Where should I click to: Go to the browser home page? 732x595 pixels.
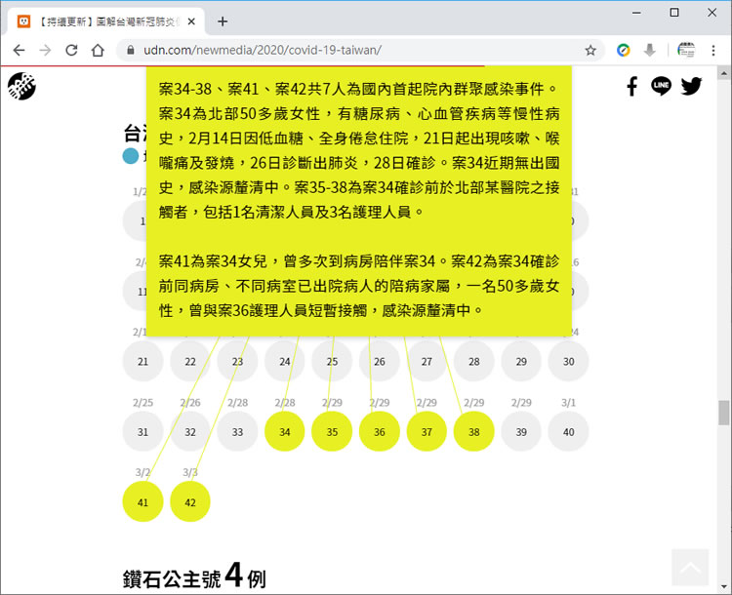pyautogui.click(x=98, y=50)
